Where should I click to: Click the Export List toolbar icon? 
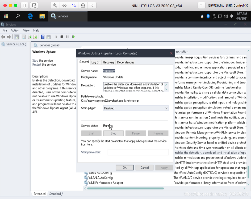[35, 37]
